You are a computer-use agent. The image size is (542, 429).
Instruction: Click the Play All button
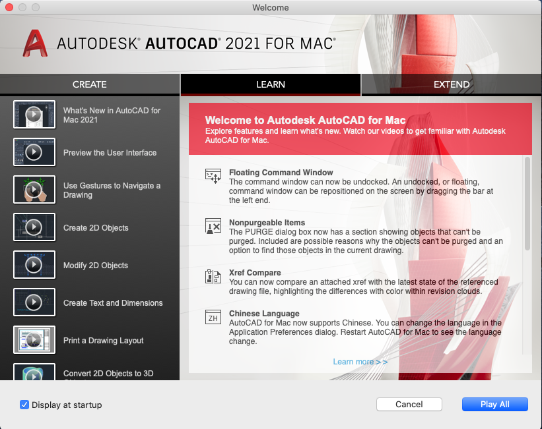click(494, 405)
